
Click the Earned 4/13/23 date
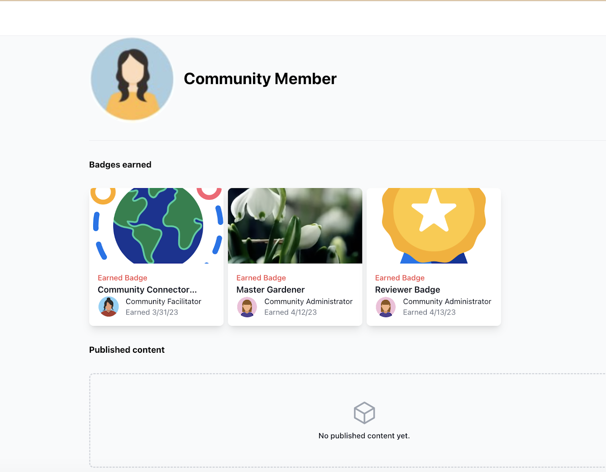pos(429,312)
